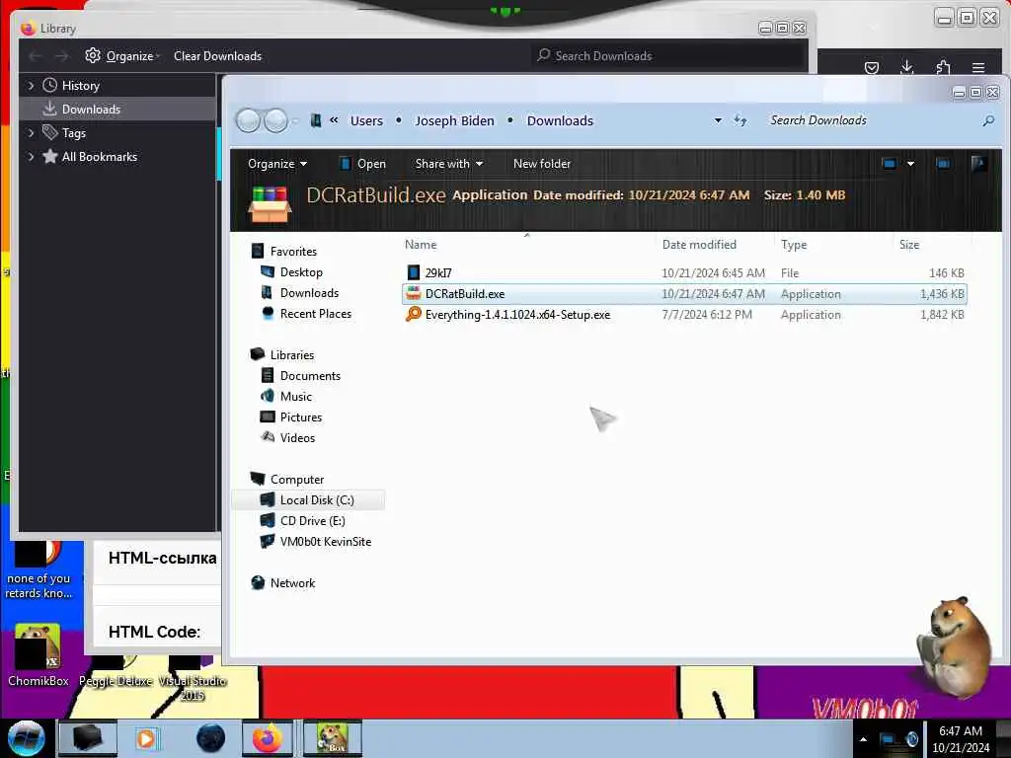Click Users in the address breadcrumb

[x=366, y=120]
